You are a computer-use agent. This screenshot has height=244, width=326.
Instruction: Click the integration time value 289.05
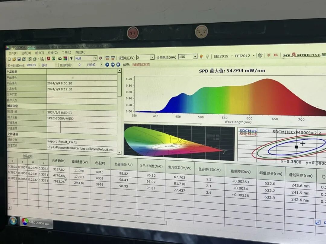[31, 65]
